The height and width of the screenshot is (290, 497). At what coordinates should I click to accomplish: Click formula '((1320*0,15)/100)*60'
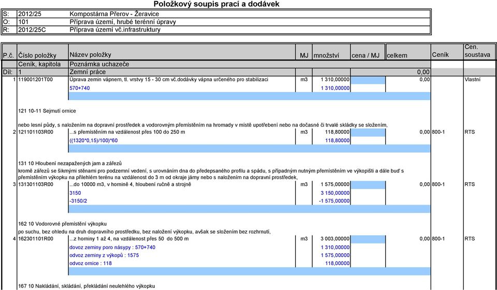tap(94, 140)
